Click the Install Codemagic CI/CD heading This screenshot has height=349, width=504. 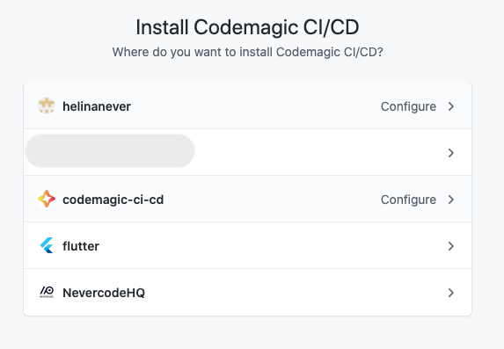(x=247, y=27)
